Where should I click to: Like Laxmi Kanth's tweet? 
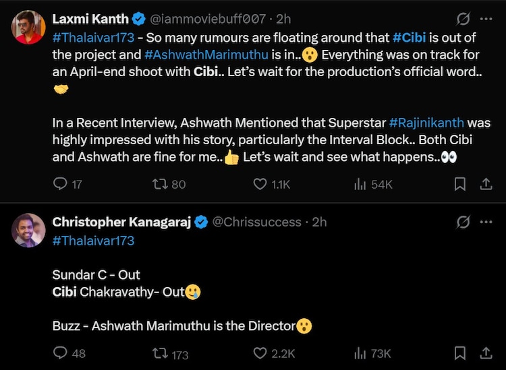coord(260,184)
